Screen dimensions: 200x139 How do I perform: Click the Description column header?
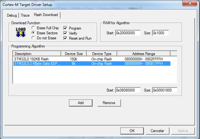(x=37, y=54)
